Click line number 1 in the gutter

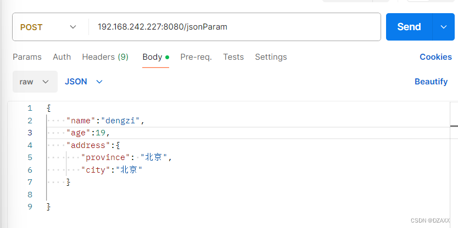pos(30,108)
